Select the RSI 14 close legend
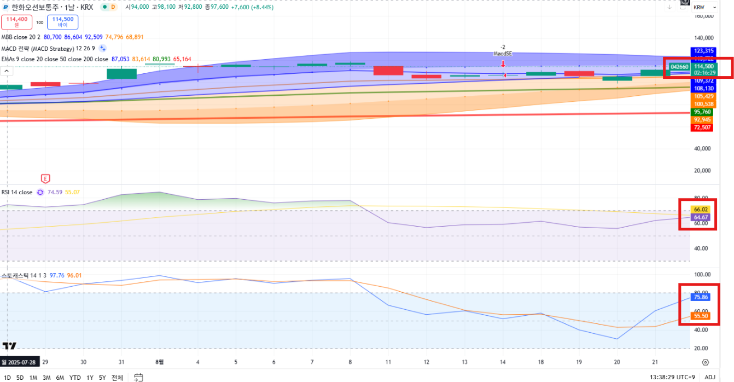734x382 pixels. (16, 192)
